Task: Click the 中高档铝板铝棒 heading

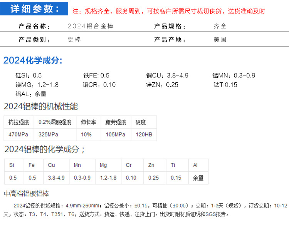Action: (x=26, y=194)
